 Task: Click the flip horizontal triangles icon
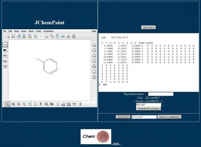click(x=63, y=36)
